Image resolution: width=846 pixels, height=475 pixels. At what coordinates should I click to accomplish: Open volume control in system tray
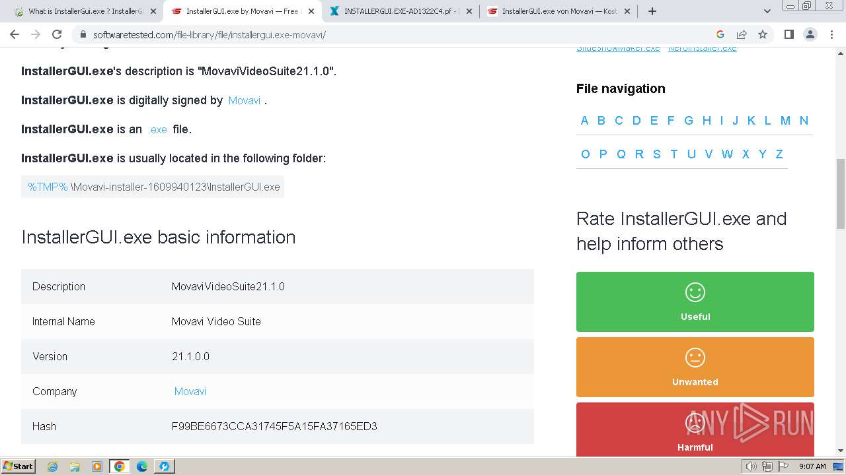tap(751, 466)
